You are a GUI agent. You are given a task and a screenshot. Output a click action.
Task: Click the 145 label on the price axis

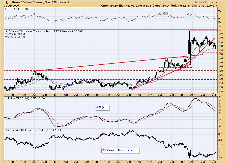pyautogui.click(x=221, y=58)
